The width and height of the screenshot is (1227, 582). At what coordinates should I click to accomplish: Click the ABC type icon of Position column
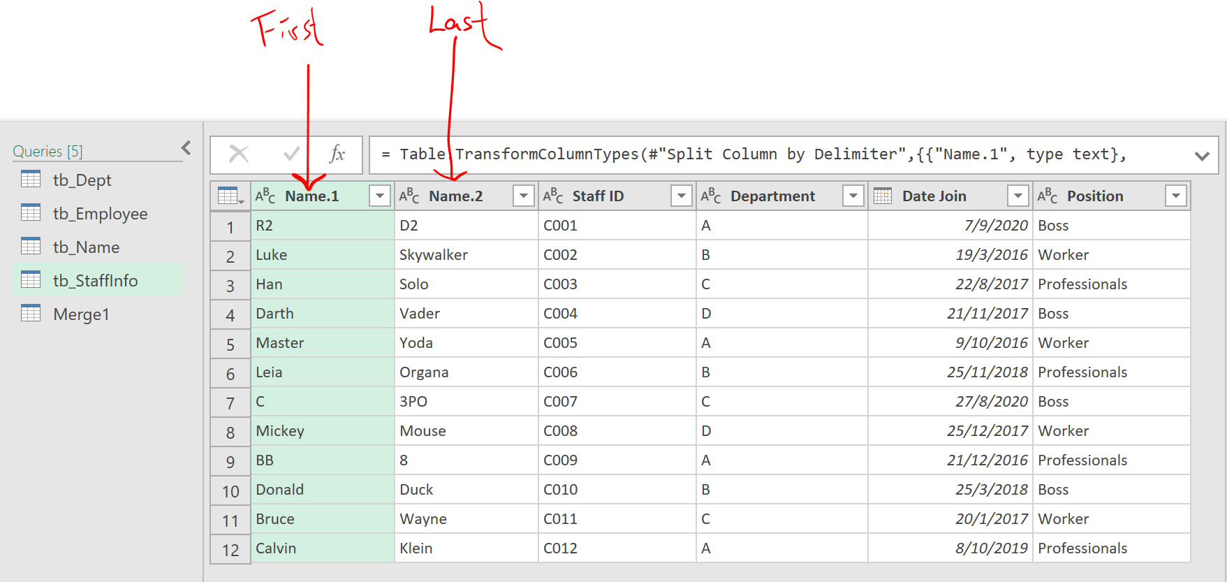click(1048, 196)
